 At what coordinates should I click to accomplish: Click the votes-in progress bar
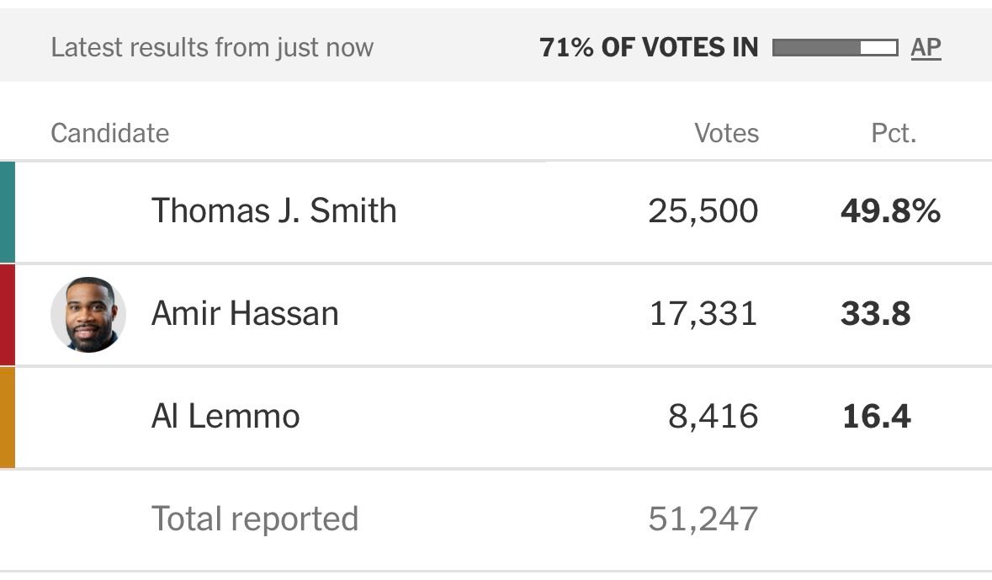coord(836,47)
